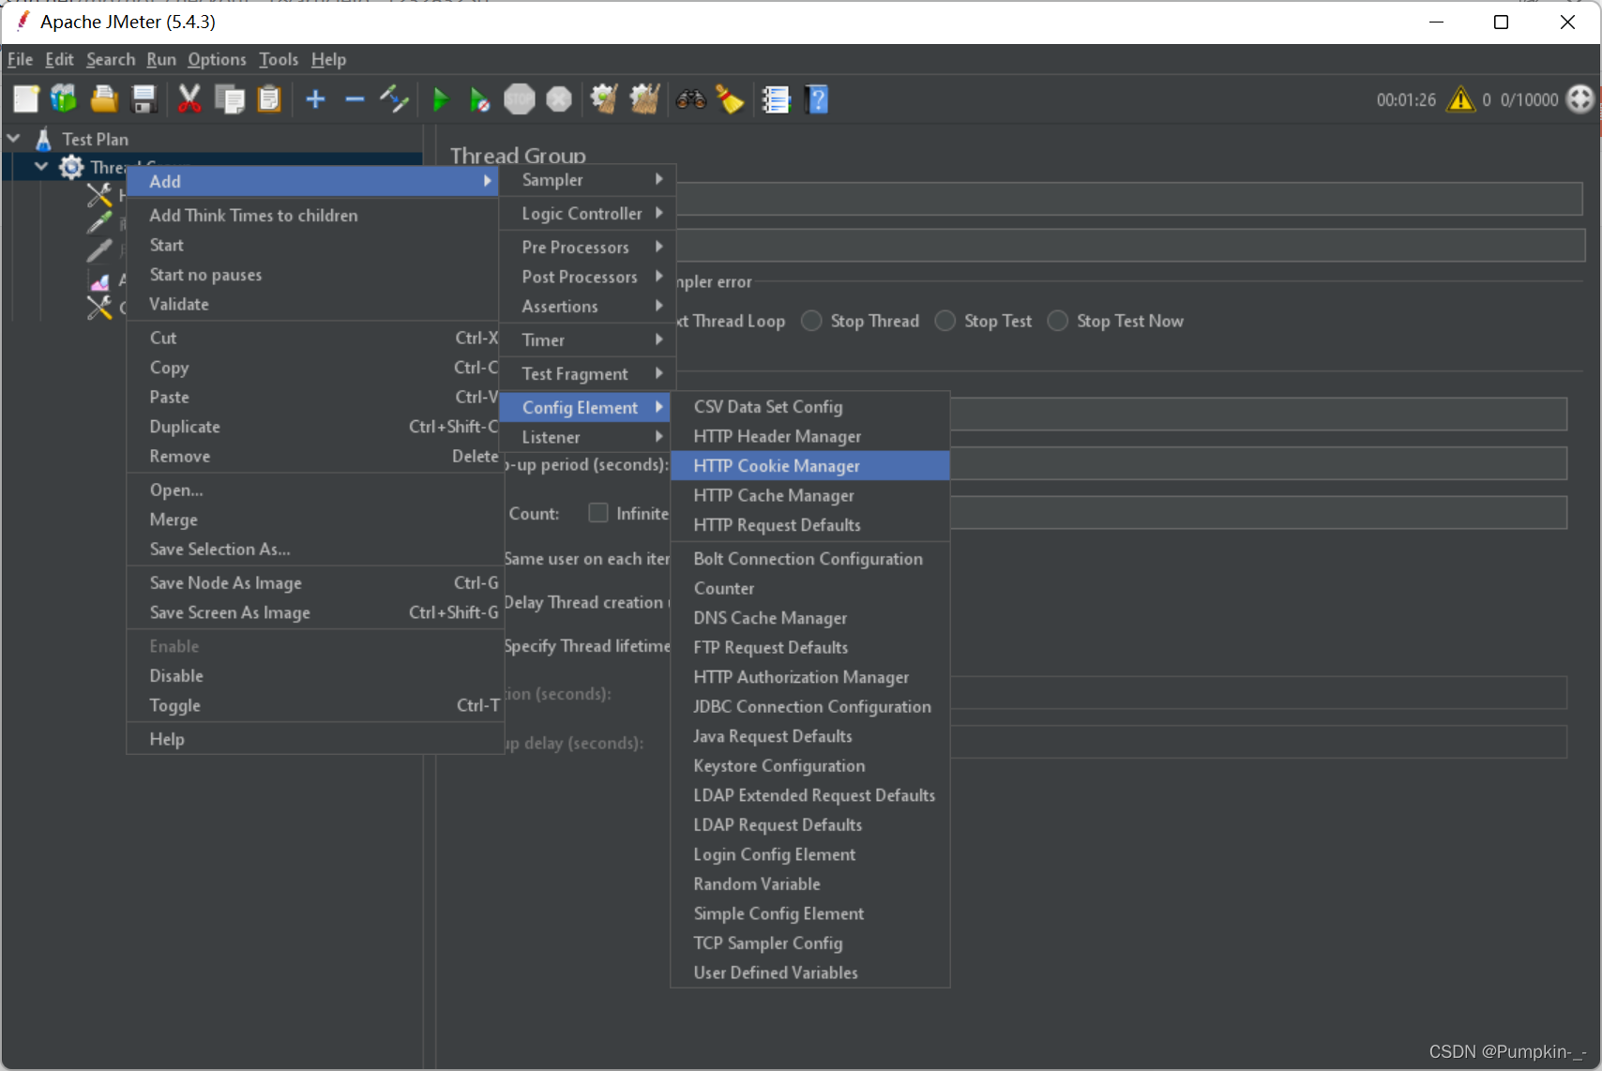Choose JDBC Connection Configuration entry
1602x1071 pixels.
tap(810, 706)
